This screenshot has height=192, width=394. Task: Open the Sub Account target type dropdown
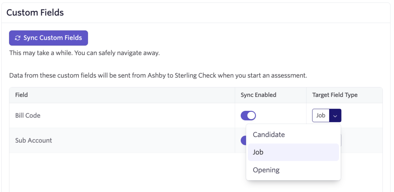(341, 140)
